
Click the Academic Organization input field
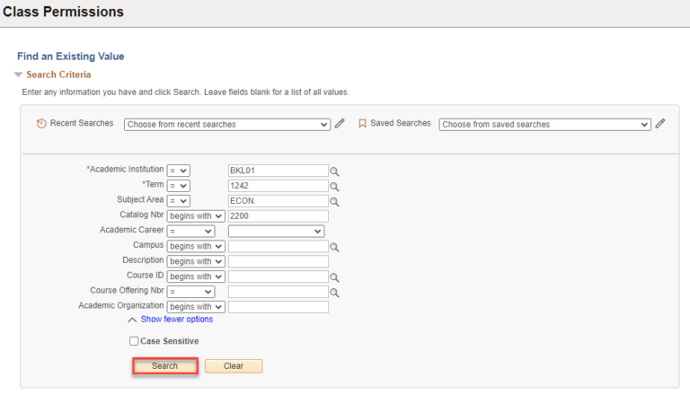[x=278, y=307]
